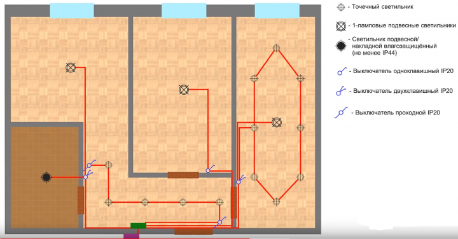Click the Выключатель одноклавишный IP20 legend label
Screen dimensions: 458x239
coord(403,71)
